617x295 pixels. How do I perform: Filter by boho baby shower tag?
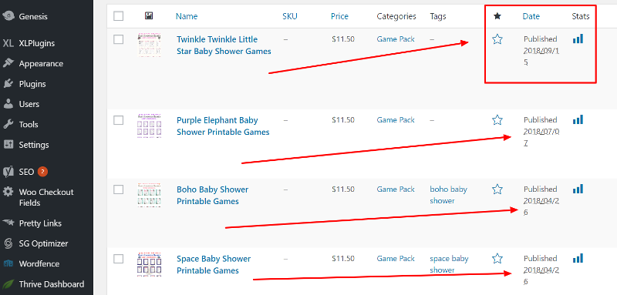pos(448,195)
